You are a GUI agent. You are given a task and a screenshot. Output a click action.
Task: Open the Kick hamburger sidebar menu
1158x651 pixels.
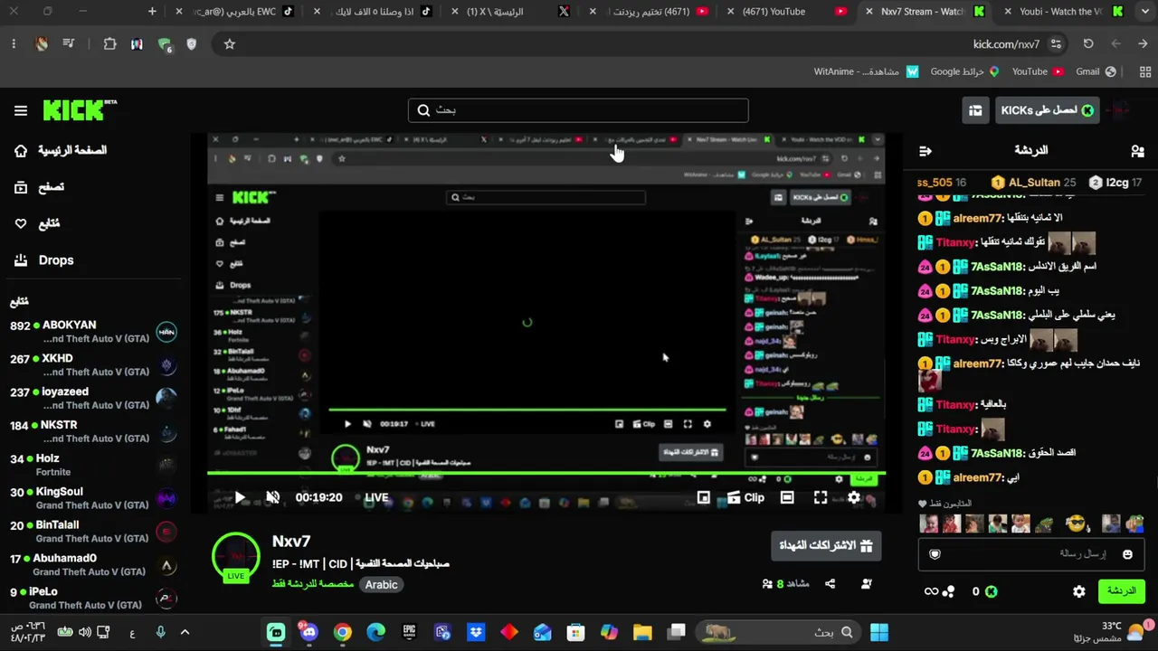[20, 110]
